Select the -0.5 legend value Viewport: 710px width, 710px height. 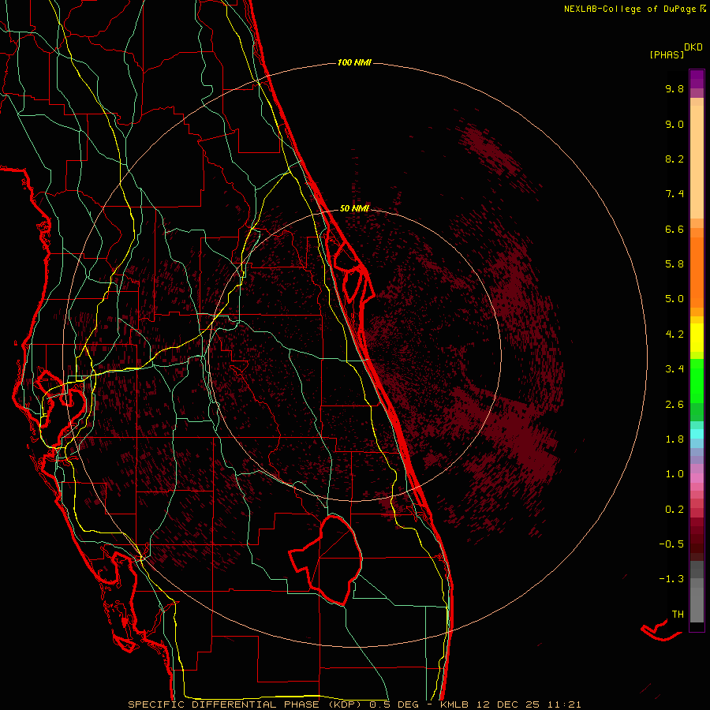click(671, 544)
